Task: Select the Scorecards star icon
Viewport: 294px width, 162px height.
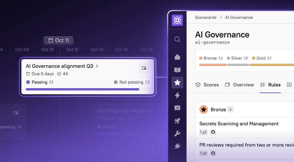Action: [x=177, y=83]
